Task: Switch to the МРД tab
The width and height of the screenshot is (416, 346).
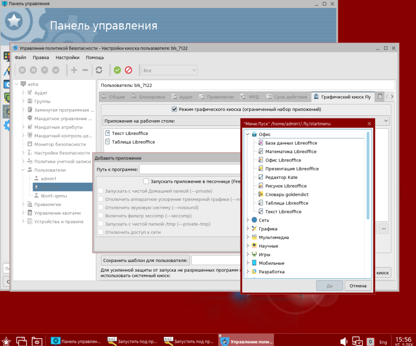Action: [x=250, y=97]
